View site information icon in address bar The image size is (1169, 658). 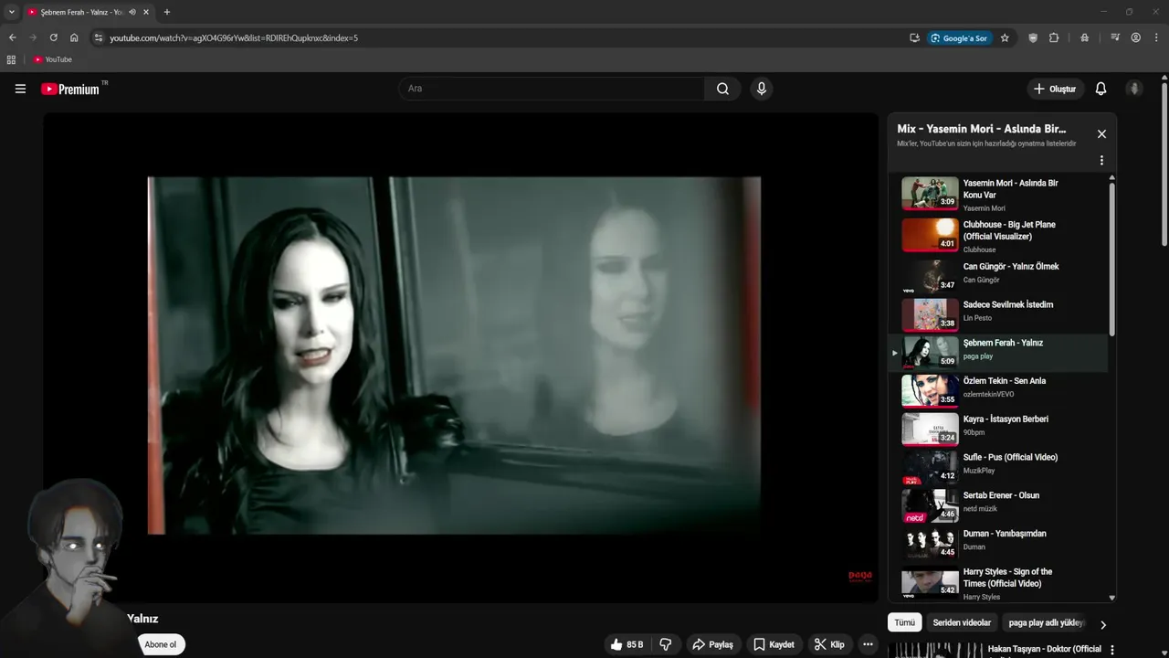[x=99, y=37]
